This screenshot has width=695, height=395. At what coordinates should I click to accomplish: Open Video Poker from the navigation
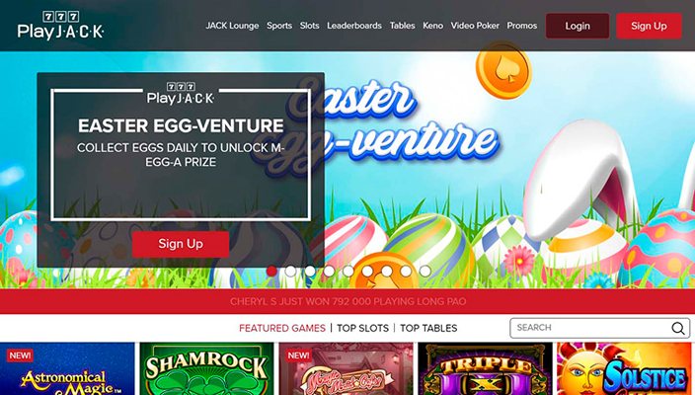[475, 26]
